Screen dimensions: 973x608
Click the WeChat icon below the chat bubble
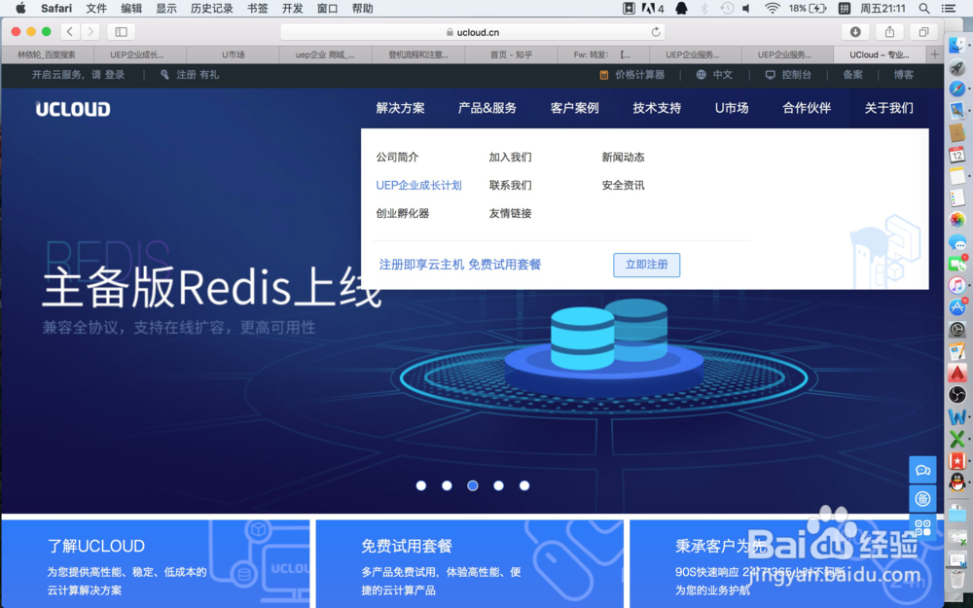[922, 499]
